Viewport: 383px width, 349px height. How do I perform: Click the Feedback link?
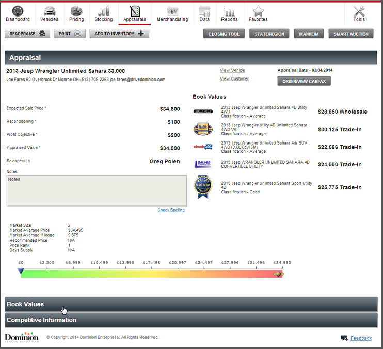[361, 338]
